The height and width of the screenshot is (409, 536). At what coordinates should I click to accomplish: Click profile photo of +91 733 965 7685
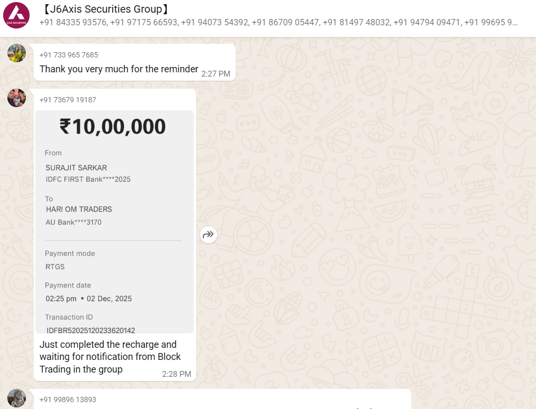point(16,53)
